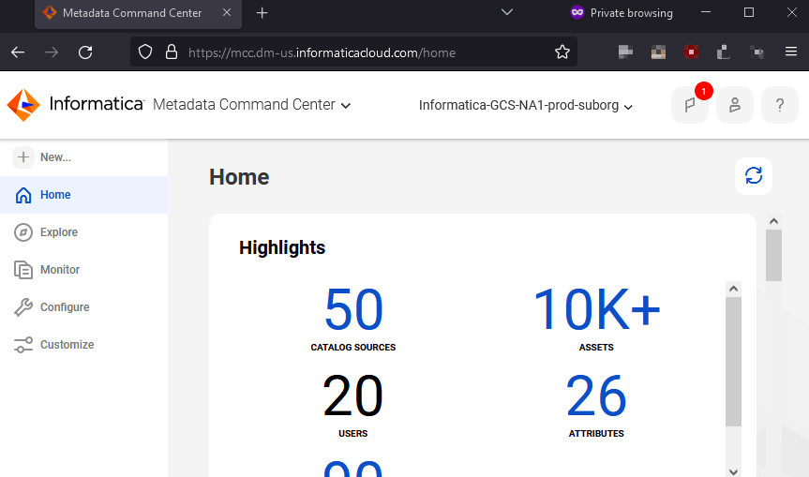The width and height of the screenshot is (809, 477).
Task: Open the user profile icon
Action: 735,105
